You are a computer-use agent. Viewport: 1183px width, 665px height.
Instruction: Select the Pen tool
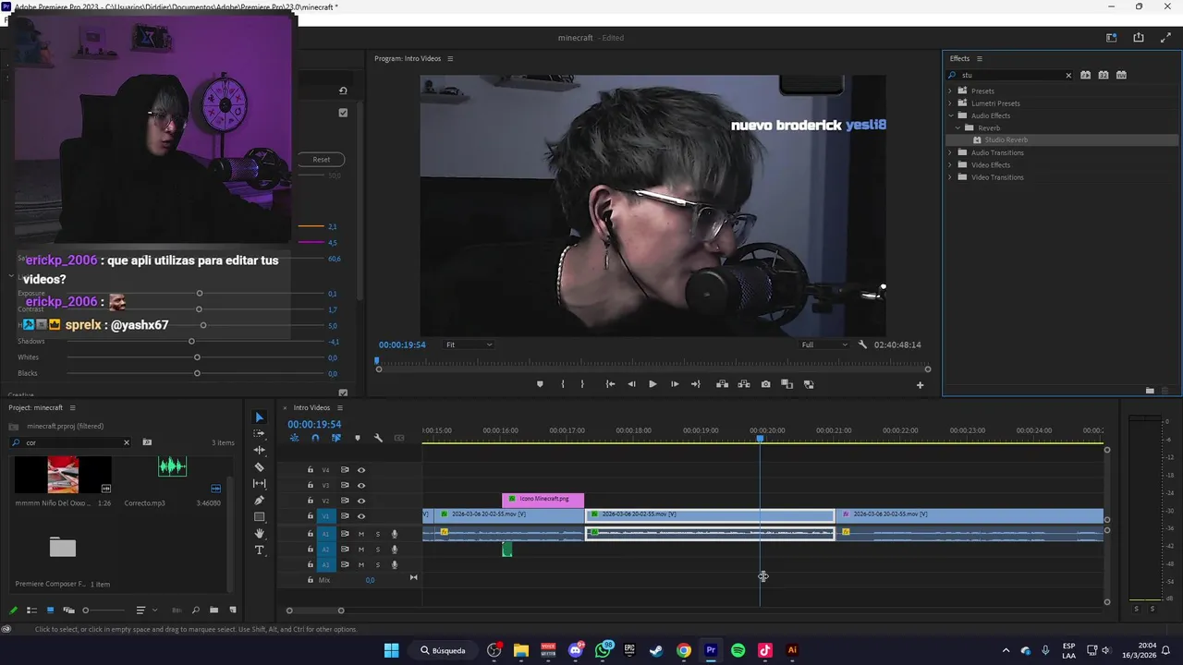pos(259,500)
